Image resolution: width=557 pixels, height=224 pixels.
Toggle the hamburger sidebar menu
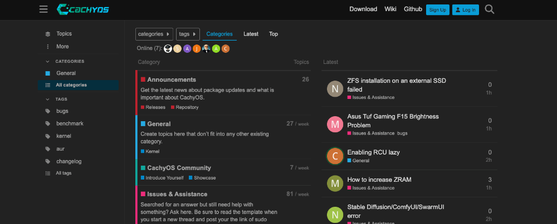pyautogui.click(x=43, y=9)
